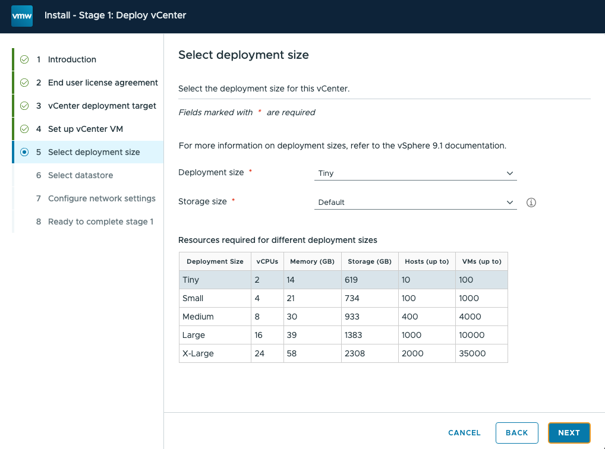
Task: Click the Large row label in table
Action: click(194, 335)
